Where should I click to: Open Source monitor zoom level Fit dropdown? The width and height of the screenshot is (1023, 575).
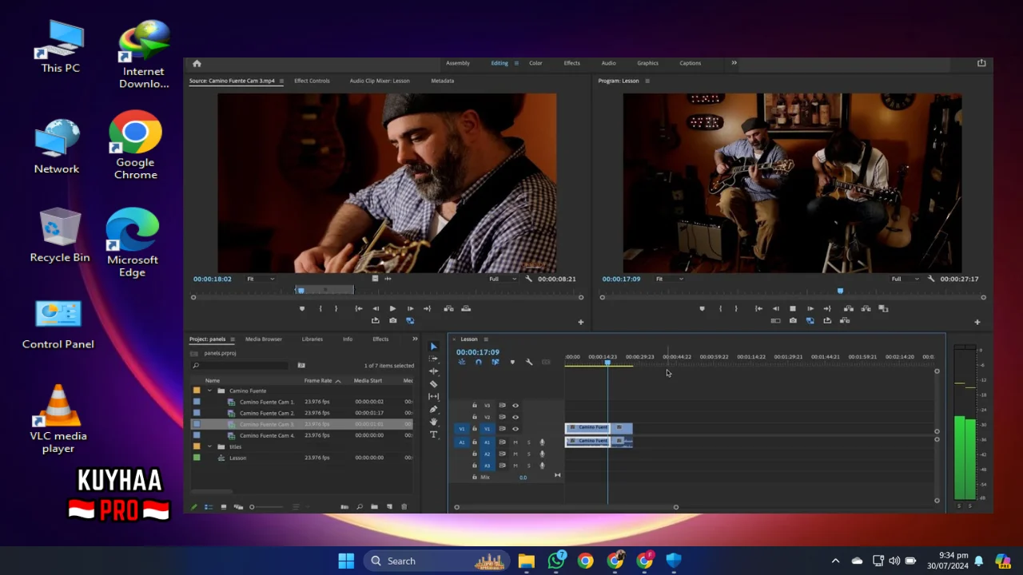(x=261, y=279)
